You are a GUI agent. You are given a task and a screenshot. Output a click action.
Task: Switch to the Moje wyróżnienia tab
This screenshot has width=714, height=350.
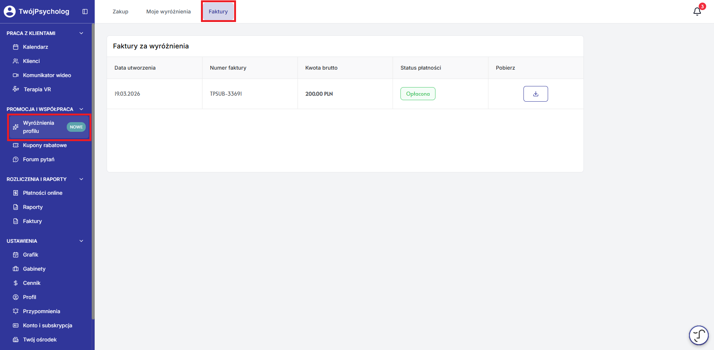coord(169,12)
